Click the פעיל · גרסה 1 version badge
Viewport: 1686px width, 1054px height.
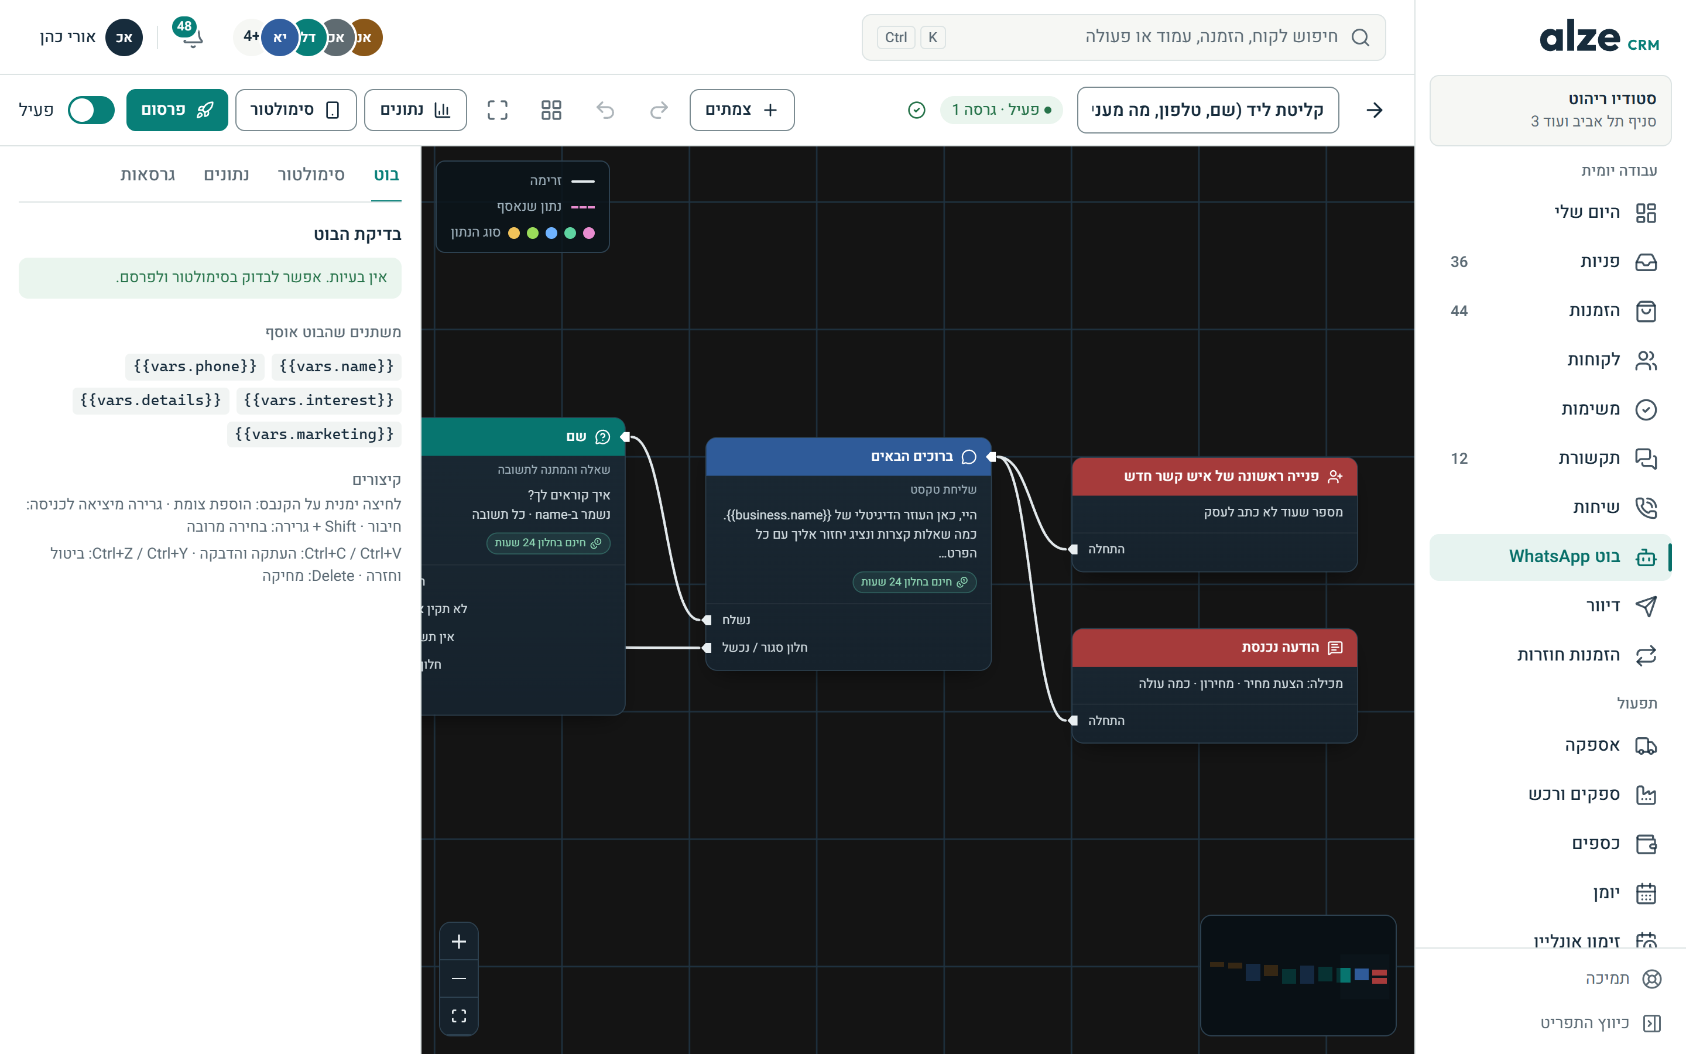(x=1001, y=110)
